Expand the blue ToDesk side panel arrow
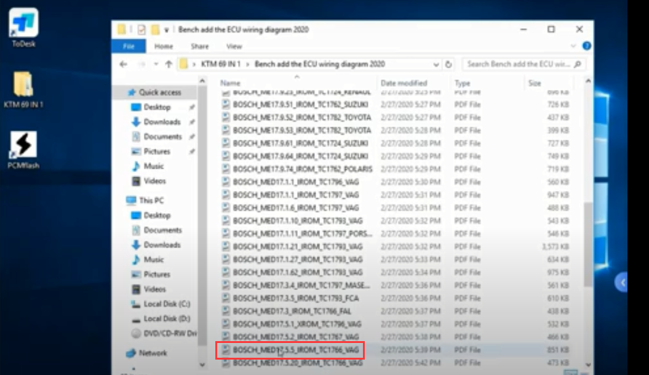 click(x=622, y=283)
